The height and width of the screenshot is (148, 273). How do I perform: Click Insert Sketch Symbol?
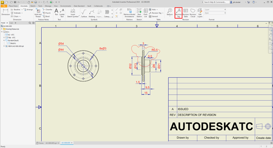point(73,13)
